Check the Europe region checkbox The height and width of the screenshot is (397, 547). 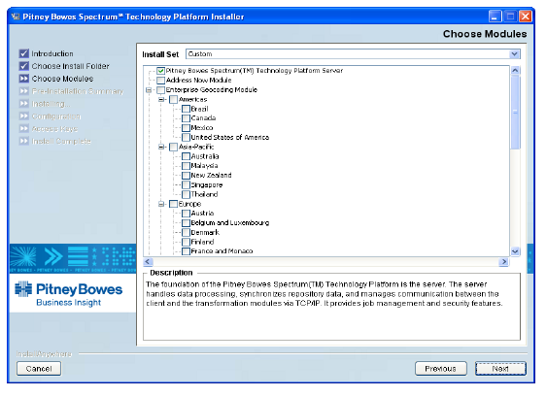point(173,204)
